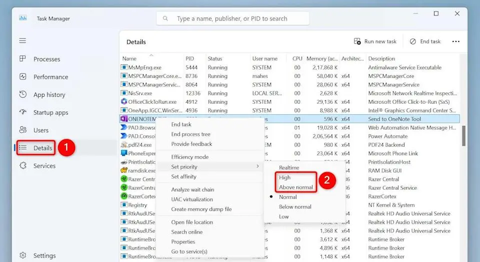
Task: Focus the name, publisher, PID search box
Action: point(232,18)
